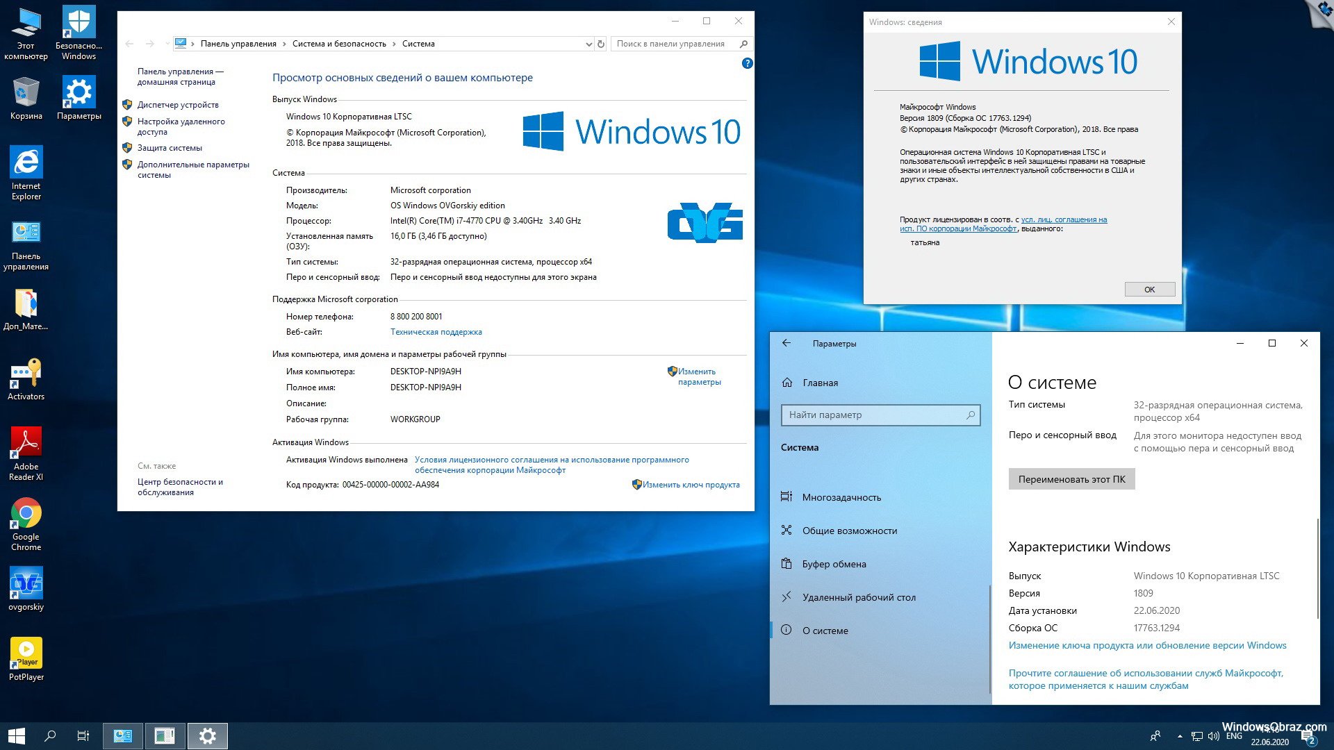Click search field in Control Panel
1334x750 pixels.
tap(678, 43)
